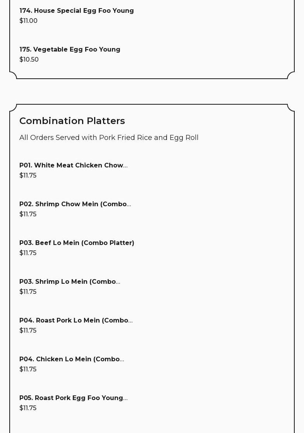This screenshot has height=433, width=304.
Task: Open P03. Shrimp Lo Mein combo item
Action: [x=70, y=282]
